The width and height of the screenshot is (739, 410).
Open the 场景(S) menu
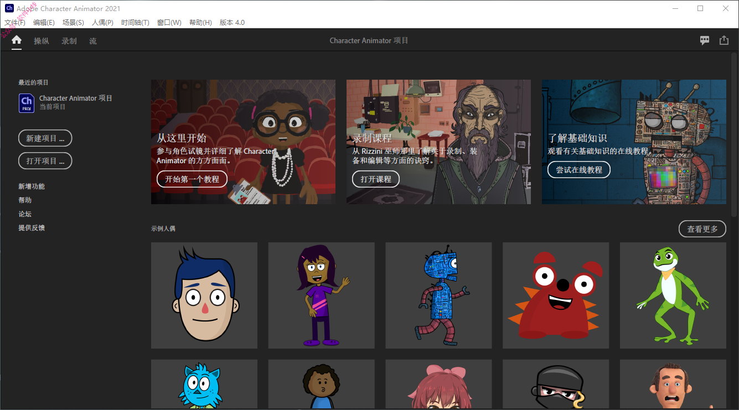[73, 23]
